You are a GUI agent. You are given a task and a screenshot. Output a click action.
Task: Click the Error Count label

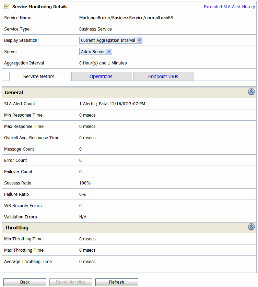15,160
